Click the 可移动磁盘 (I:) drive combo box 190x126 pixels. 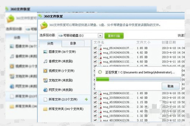(x=80, y=36)
